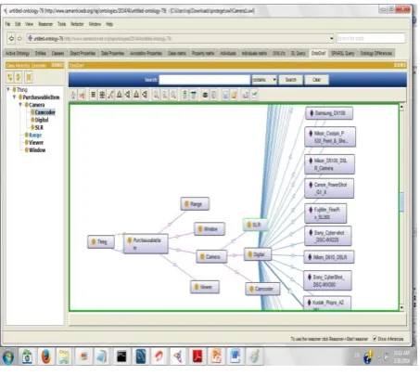Toggle the Show Inferences checkbox

pos(375,339)
